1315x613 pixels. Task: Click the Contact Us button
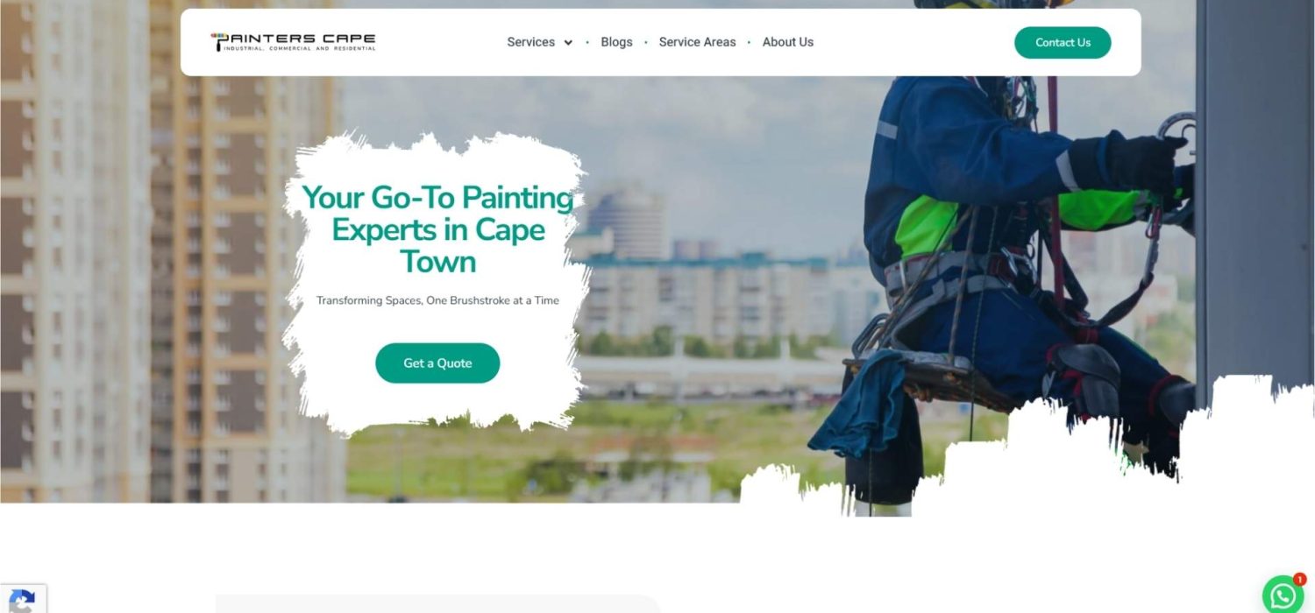(x=1063, y=42)
